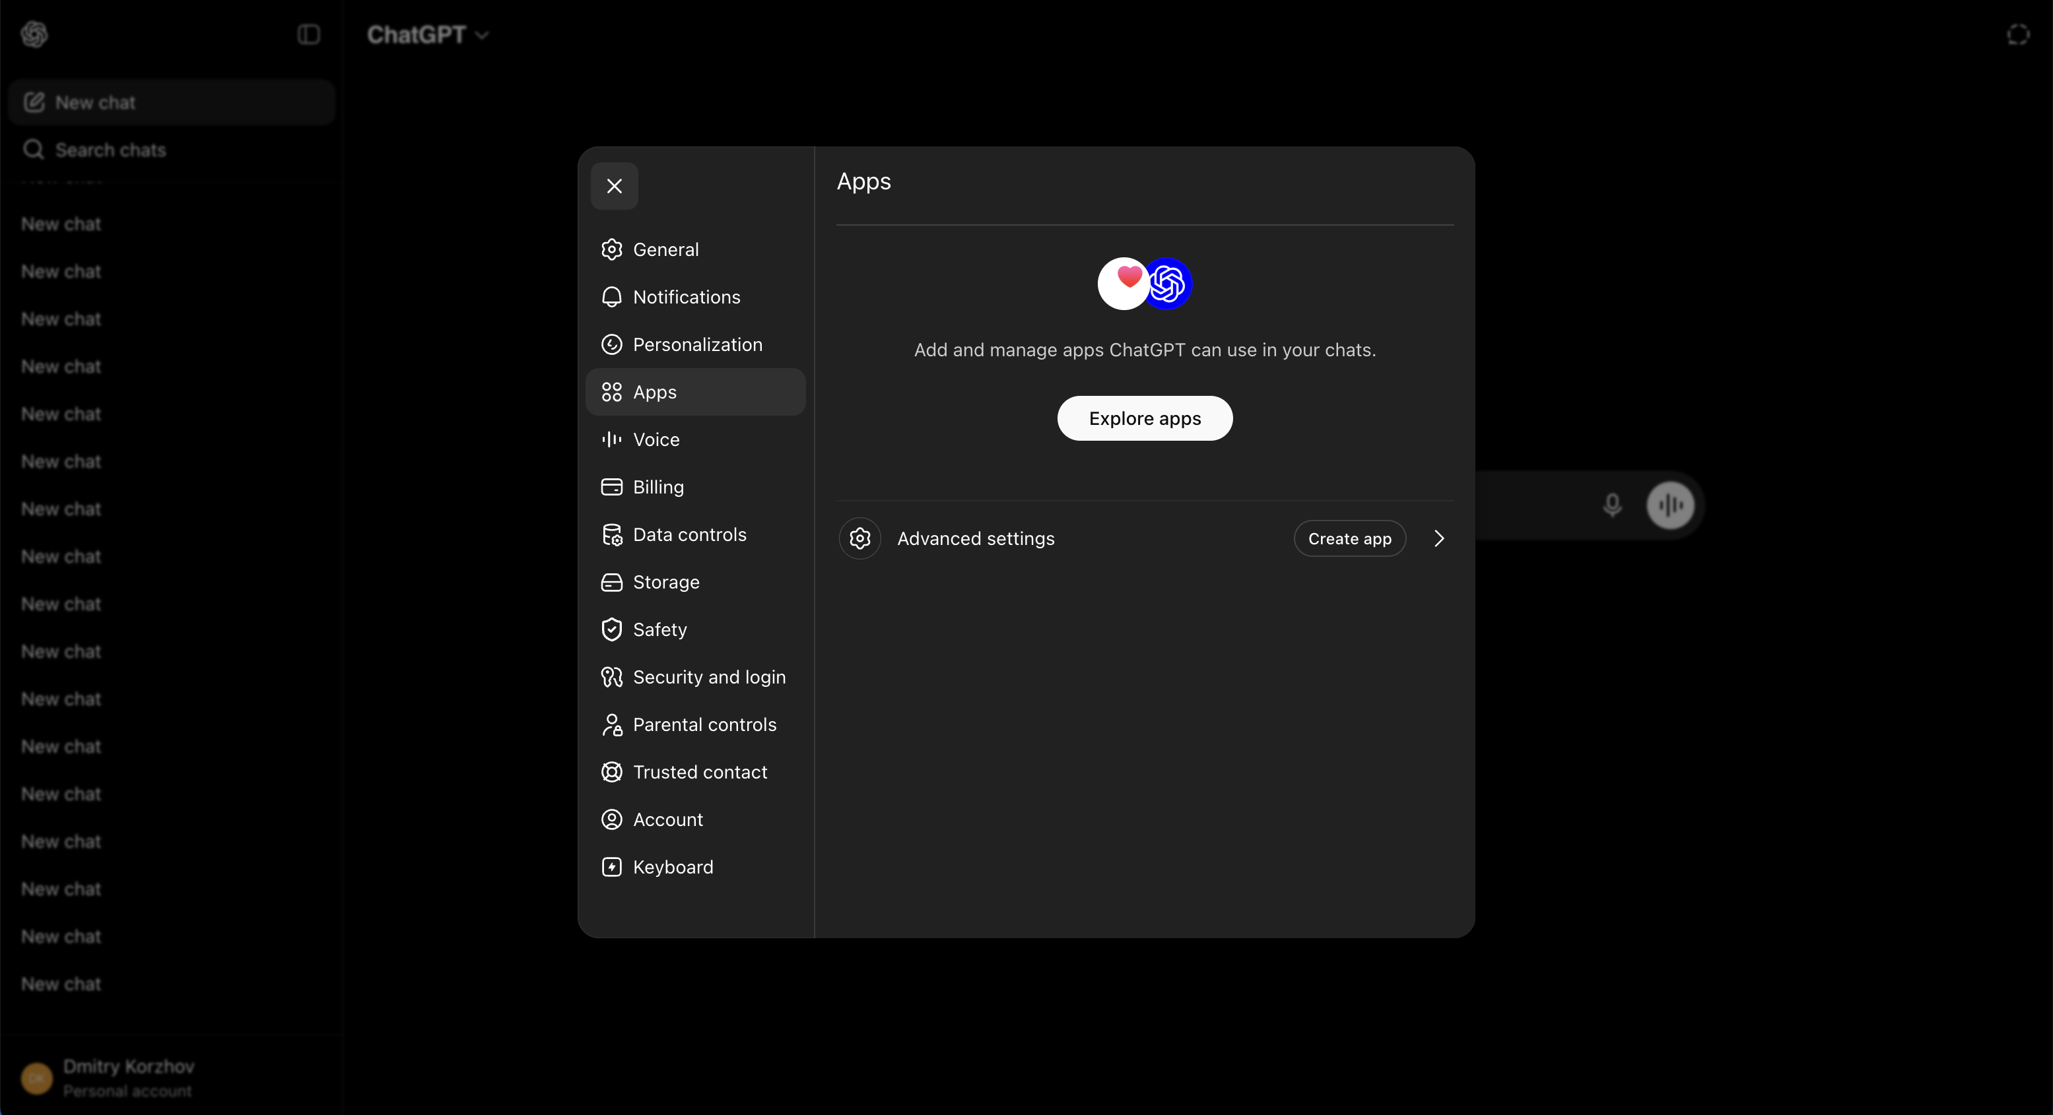Start voice mode with waveform button
The width and height of the screenshot is (2053, 1115).
click(1670, 505)
